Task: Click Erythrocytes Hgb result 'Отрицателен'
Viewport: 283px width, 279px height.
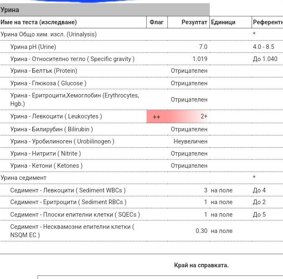Action: point(189,100)
